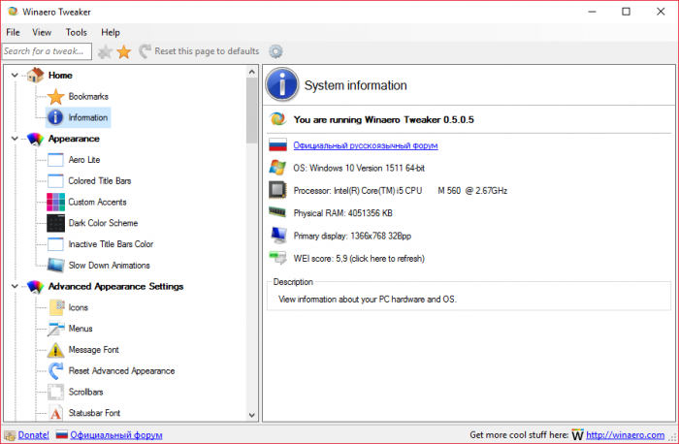The width and height of the screenshot is (679, 444).
Task: Click the Icons tree item icon
Action: click(56, 307)
